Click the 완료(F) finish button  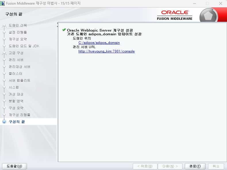tap(195, 166)
